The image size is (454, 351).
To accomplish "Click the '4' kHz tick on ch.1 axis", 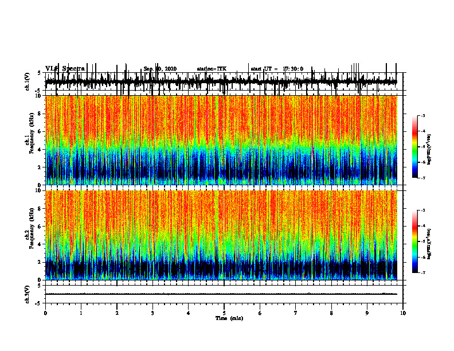I will click(40, 150).
